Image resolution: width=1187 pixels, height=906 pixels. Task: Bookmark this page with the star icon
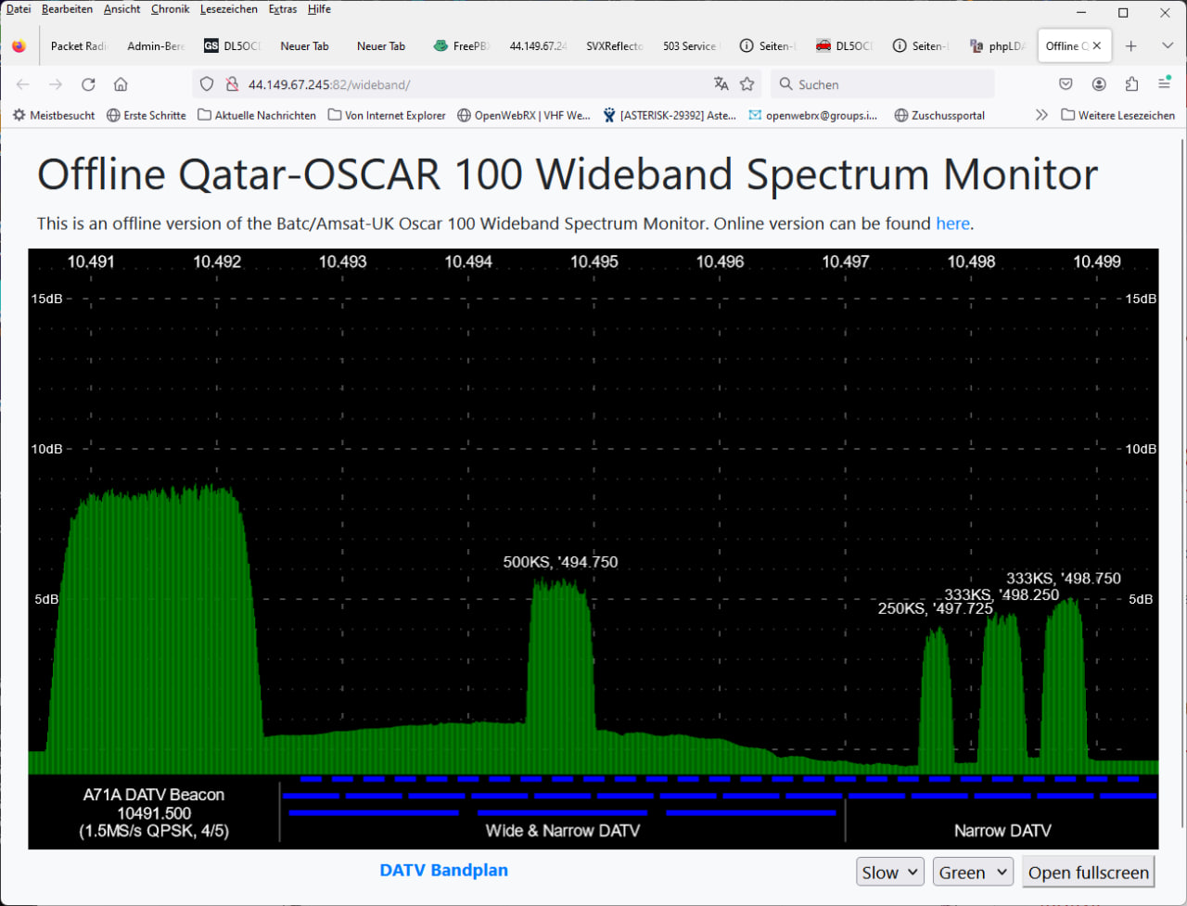pyautogui.click(x=747, y=84)
